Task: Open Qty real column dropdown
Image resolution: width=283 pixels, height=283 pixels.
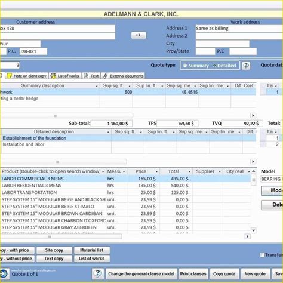Action: click(249, 171)
